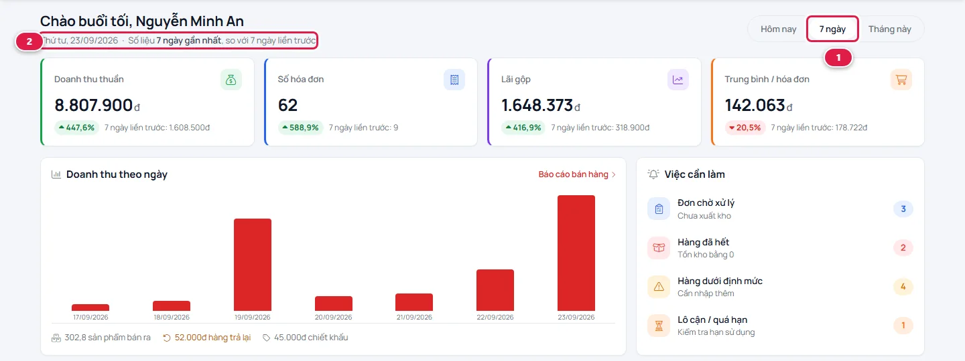Click the hourglass icon for Lô cận / quá hạn
This screenshot has height=361, width=965.
tap(659, 326)
